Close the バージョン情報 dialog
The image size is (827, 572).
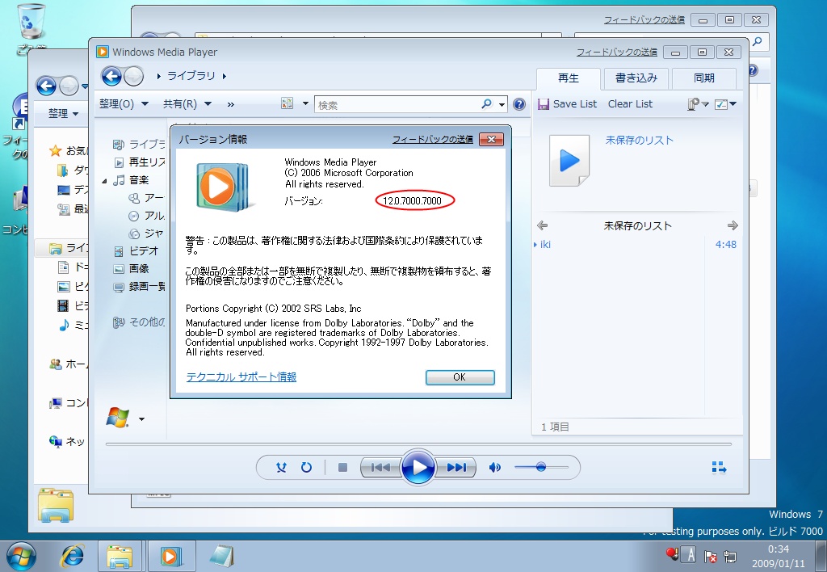[x=491, y=139]
